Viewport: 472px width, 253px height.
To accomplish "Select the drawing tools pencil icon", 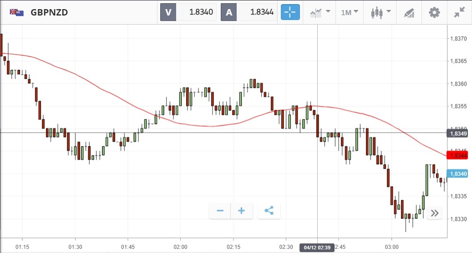I will coord(409,12).
